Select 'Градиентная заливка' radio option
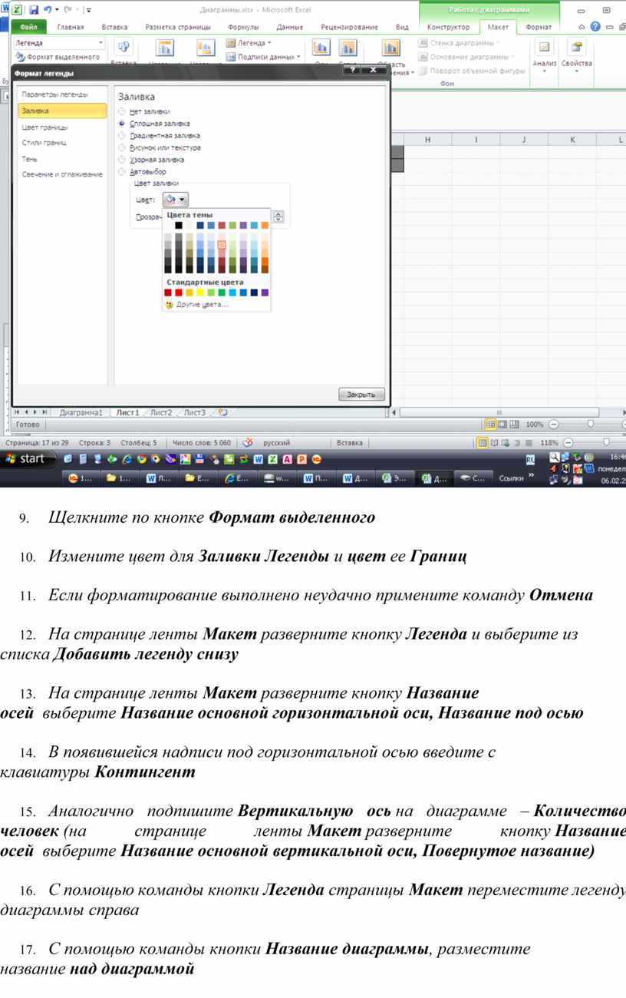 click(121, 136)
